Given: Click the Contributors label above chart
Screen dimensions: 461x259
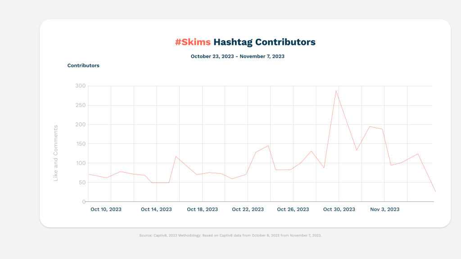Looking at the screenshot, I should (x=83, y=66).
